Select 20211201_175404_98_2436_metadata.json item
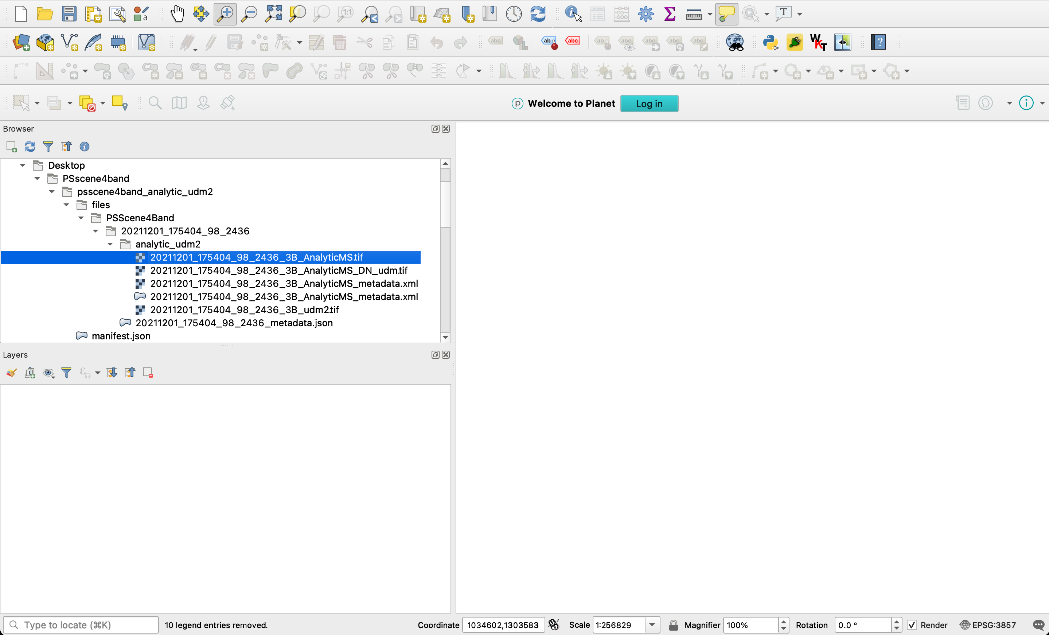This screenshot has height=635, width=1049. click(x=234, y=323)
